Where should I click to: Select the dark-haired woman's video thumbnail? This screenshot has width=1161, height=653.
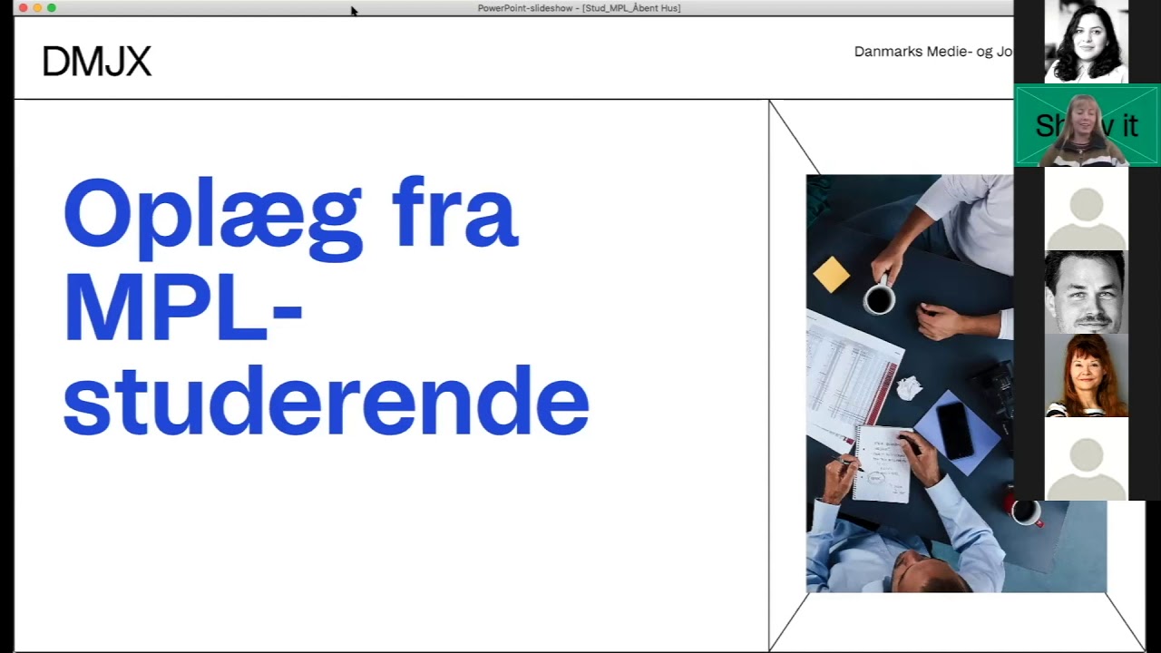(1087, 42)
